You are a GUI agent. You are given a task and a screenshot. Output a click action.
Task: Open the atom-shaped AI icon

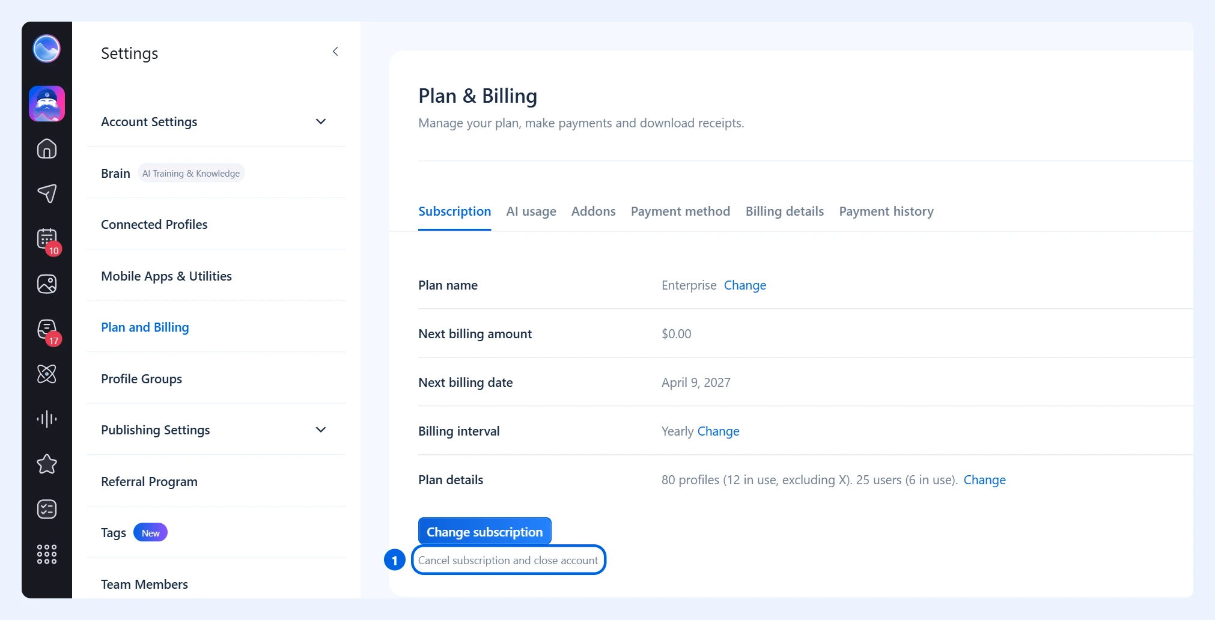pyautogui.click(x=47, y=374)
